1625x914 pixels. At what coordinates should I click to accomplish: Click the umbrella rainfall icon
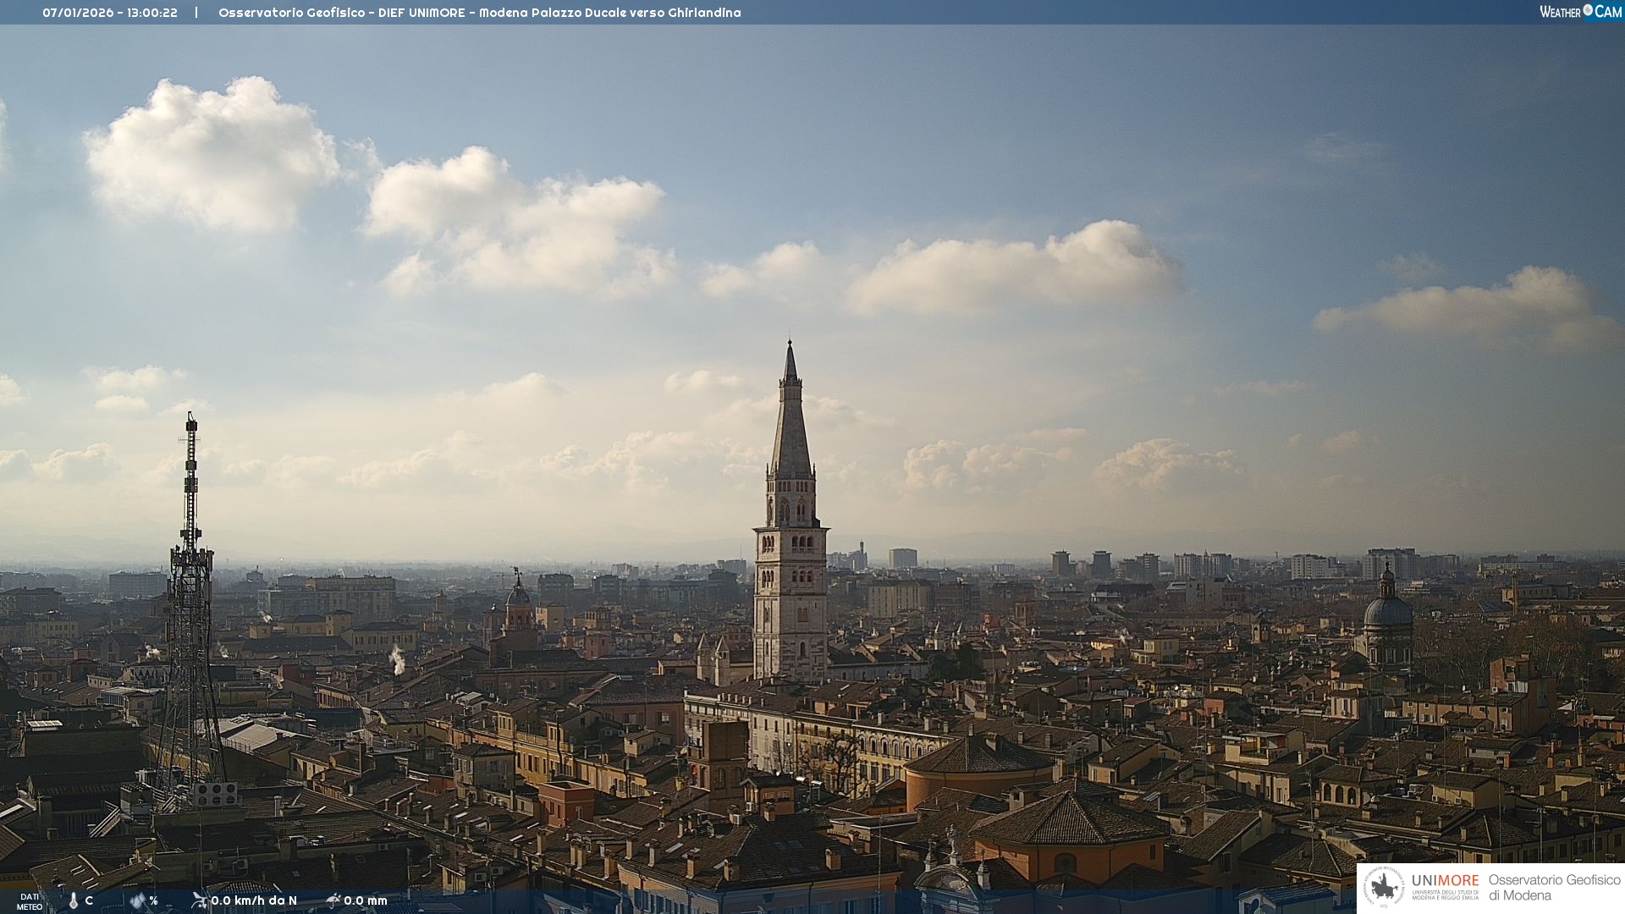(x=333, y=900)
